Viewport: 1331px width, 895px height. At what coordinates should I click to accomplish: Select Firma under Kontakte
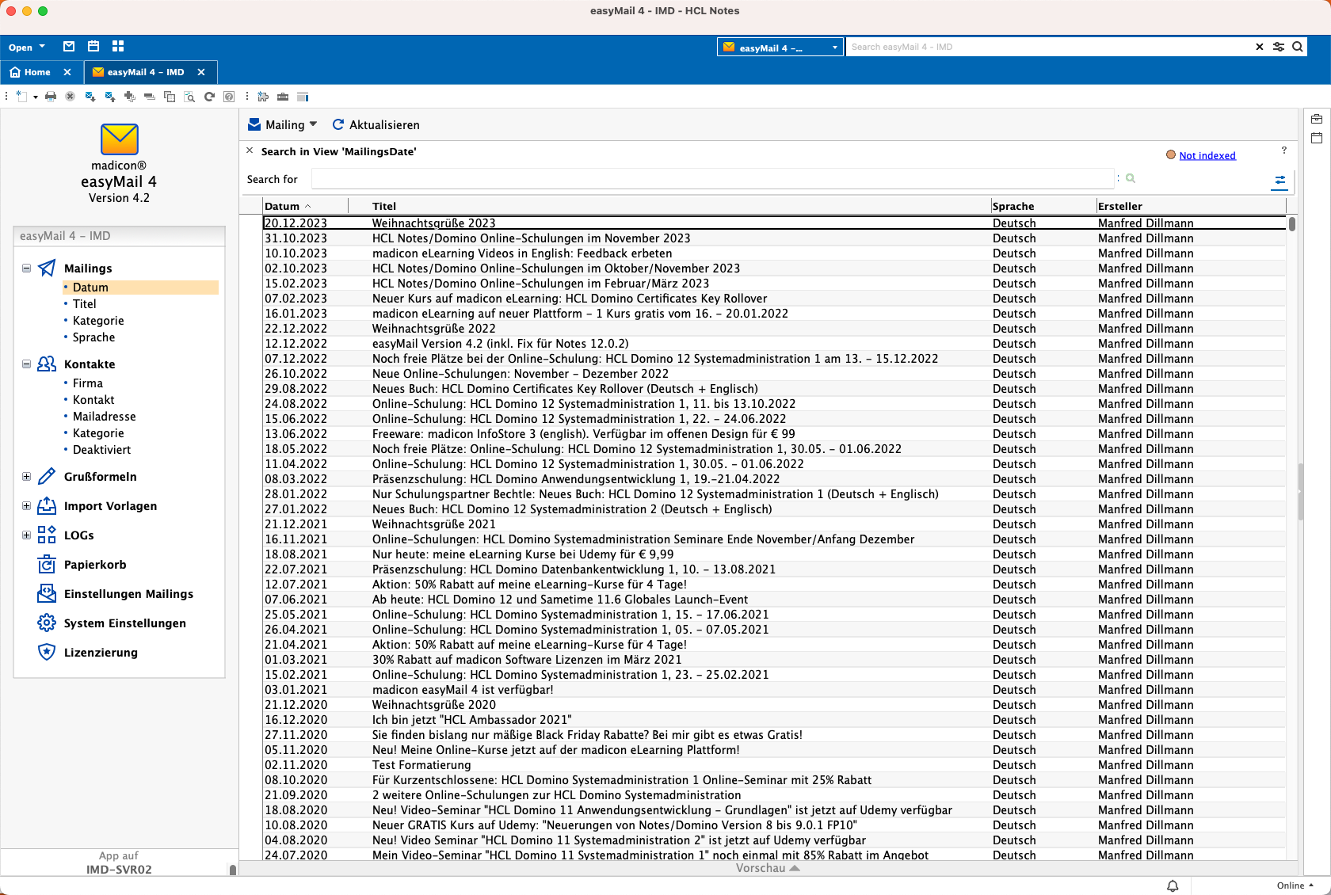coord(88,383)
